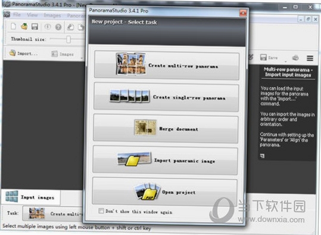The width and height of the screenshot is (321, 235).
Task: Click the multi-row panorama thumbnail image
Action: tap(131, 64)
